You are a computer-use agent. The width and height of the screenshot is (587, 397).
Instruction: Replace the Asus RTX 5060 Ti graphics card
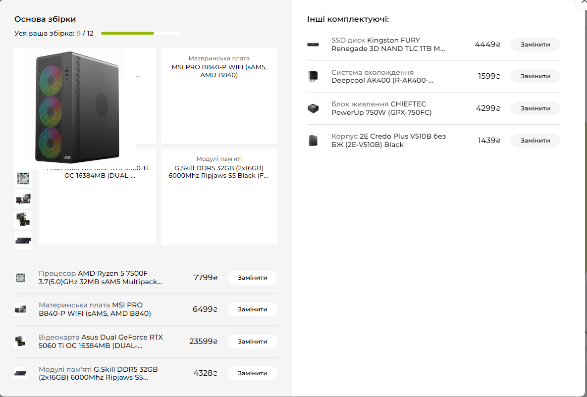[253, 341]
